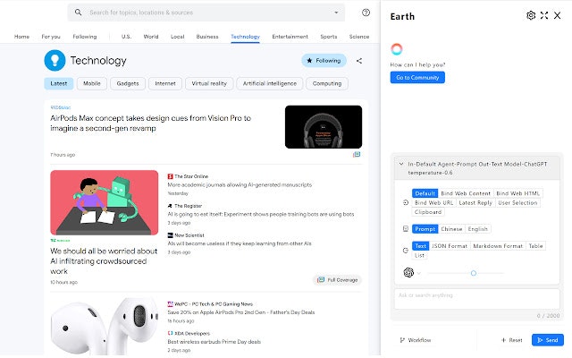
Task: Select List output format
Action: click(419, 255)
